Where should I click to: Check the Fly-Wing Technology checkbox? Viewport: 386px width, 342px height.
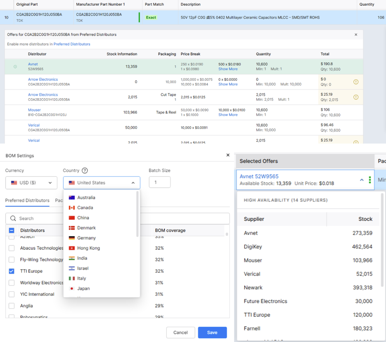click(x=12, y=259)
